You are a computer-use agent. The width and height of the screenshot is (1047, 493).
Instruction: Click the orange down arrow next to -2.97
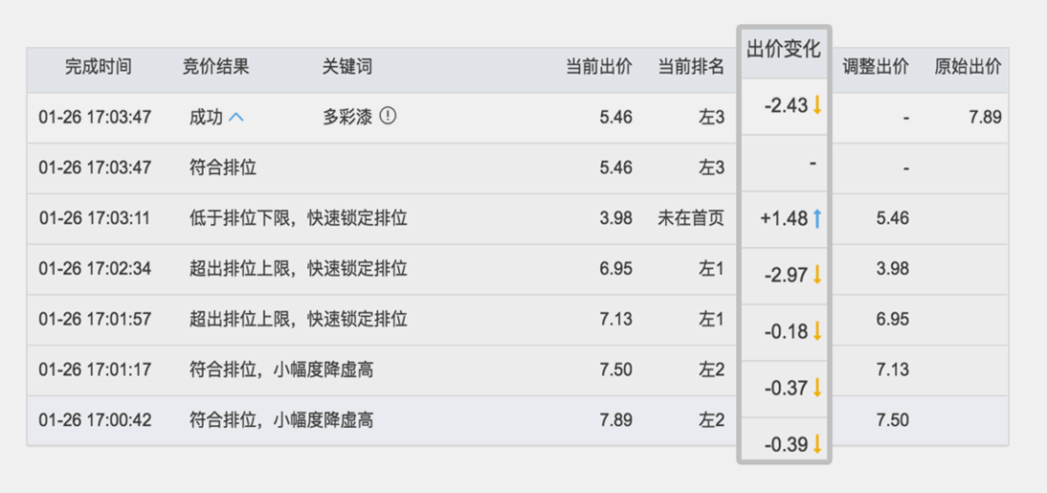point(816,275)
